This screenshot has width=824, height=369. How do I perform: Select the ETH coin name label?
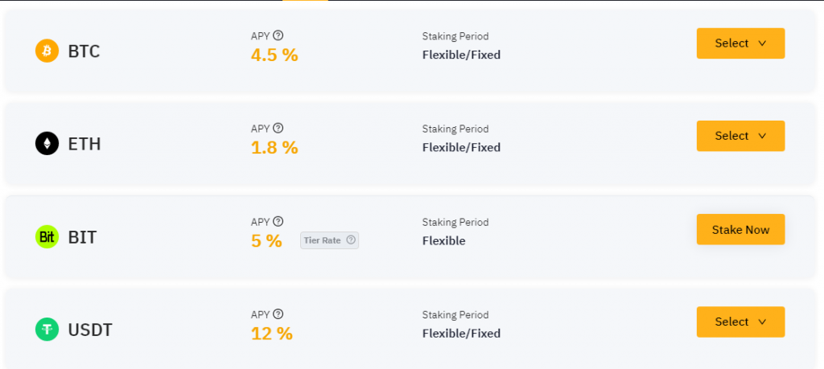pos(84,145)
